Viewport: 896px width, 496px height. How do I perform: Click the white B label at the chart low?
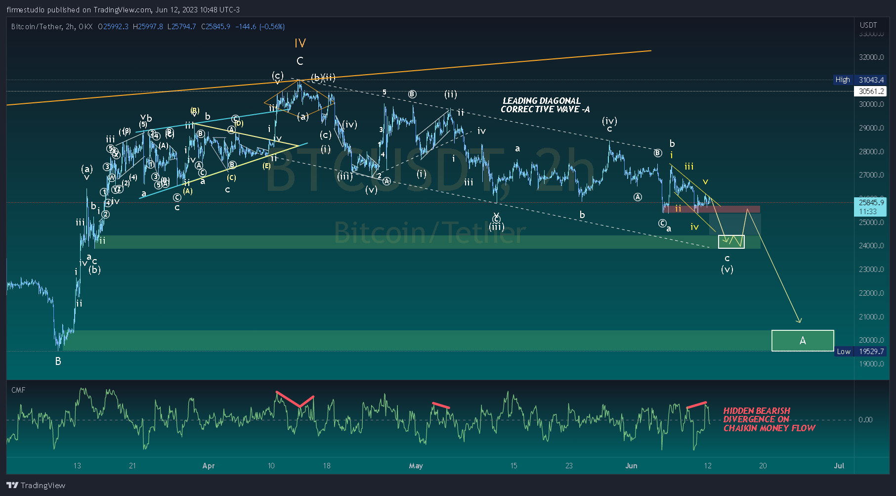pos(58,361)
